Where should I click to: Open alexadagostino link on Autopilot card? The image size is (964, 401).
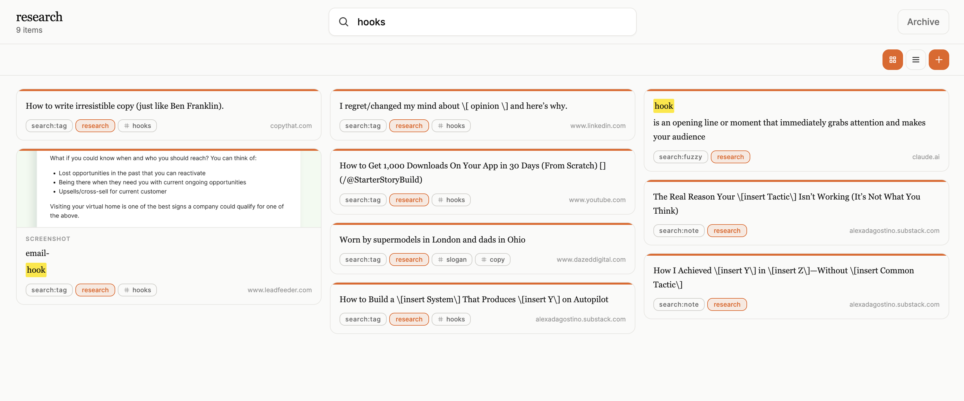click(x=581, y=319)
